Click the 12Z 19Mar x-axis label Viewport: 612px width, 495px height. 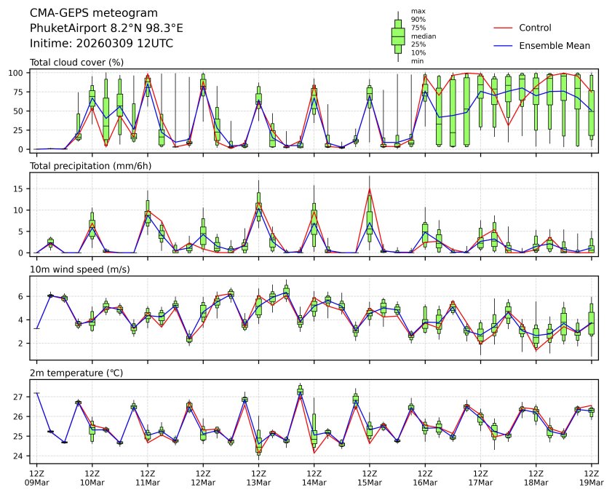(591, 477)
